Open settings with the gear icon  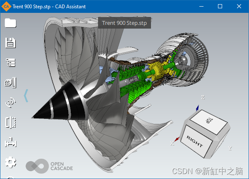click(x=11, y=162)
